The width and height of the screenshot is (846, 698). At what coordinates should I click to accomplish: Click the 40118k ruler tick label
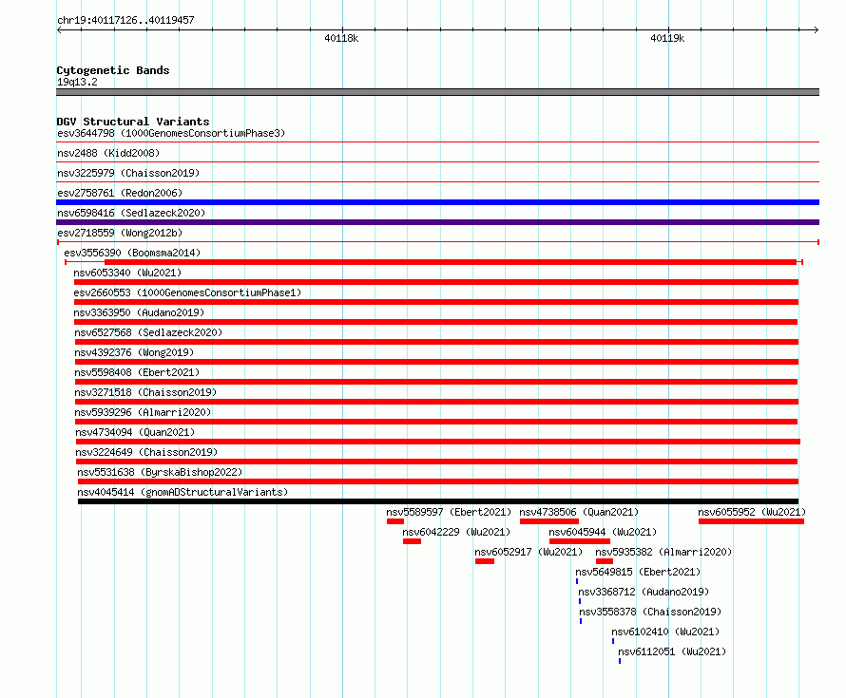click(x=341, y=38)
